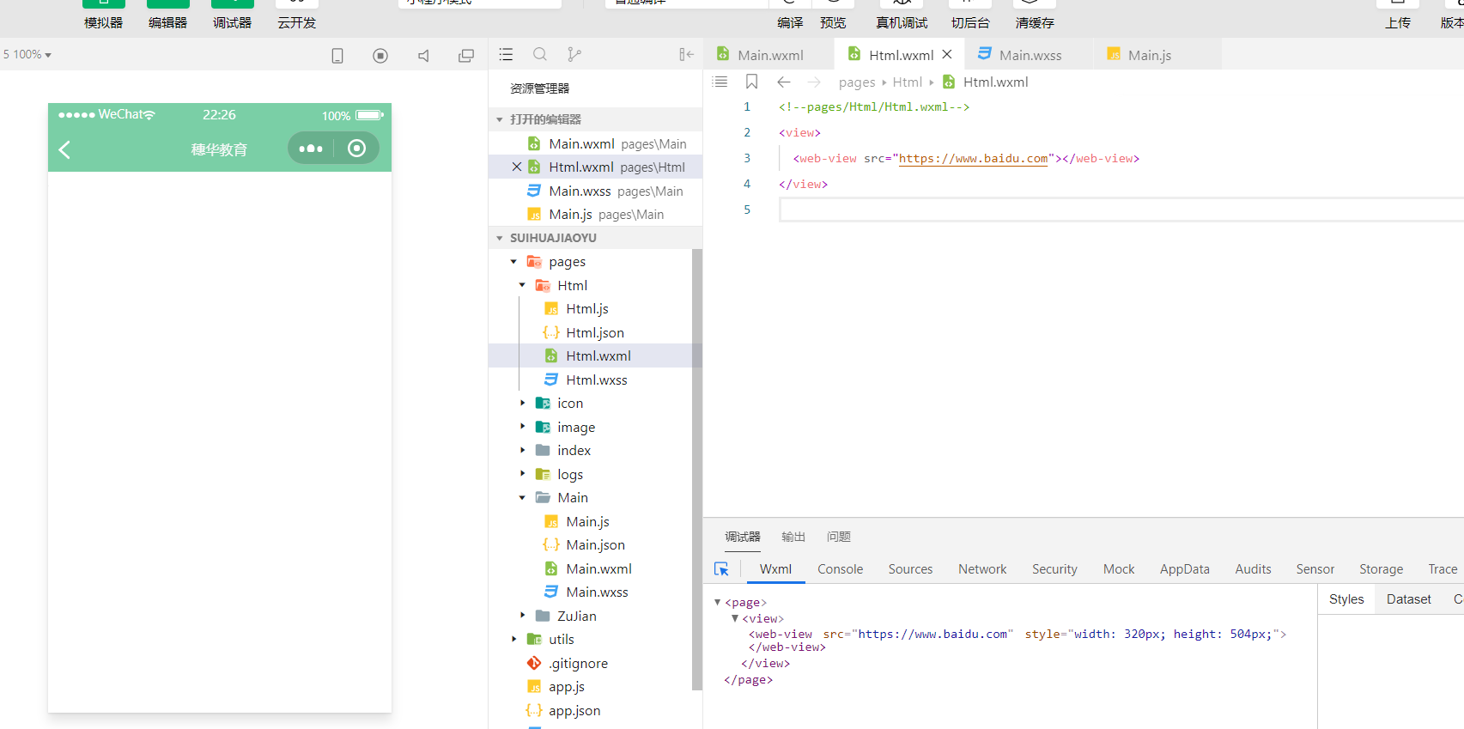This screenshot has width=1464, height=729.
Task: Expand the image folder
Action: [522, 427]
